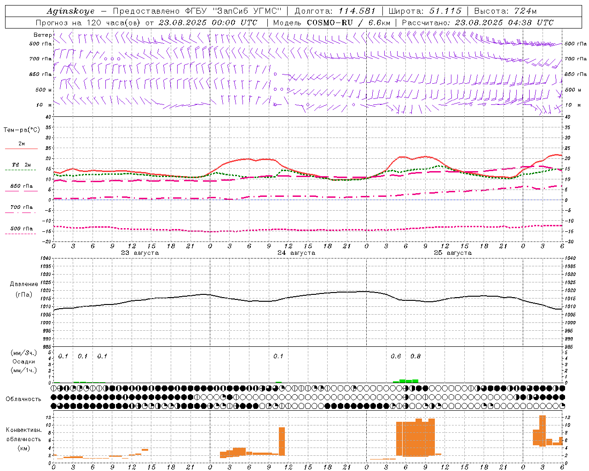Screen dimensions: 589x471
Task: Click the Ветер wind panel label
Action: pos(43,35)
